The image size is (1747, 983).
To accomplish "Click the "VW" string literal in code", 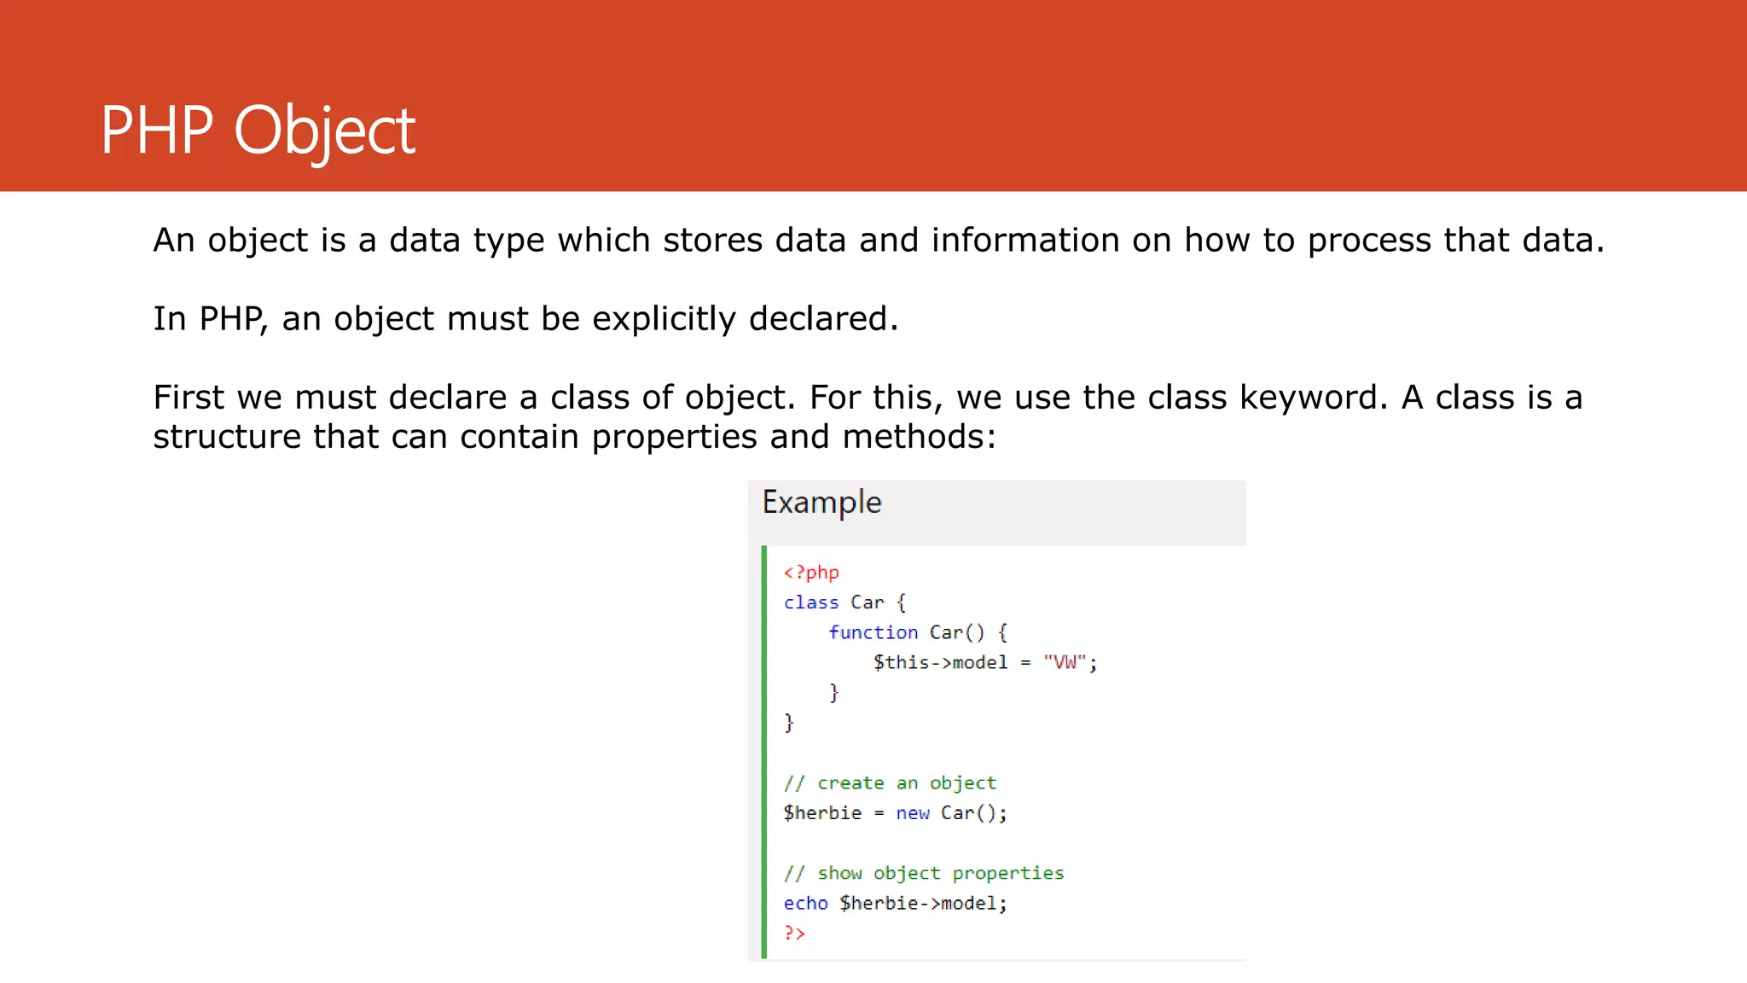I will coord(1065,662).
